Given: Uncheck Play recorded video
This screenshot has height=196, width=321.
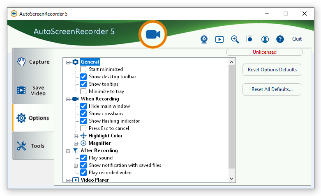Looking at the screenshot, I should [83, 173].
